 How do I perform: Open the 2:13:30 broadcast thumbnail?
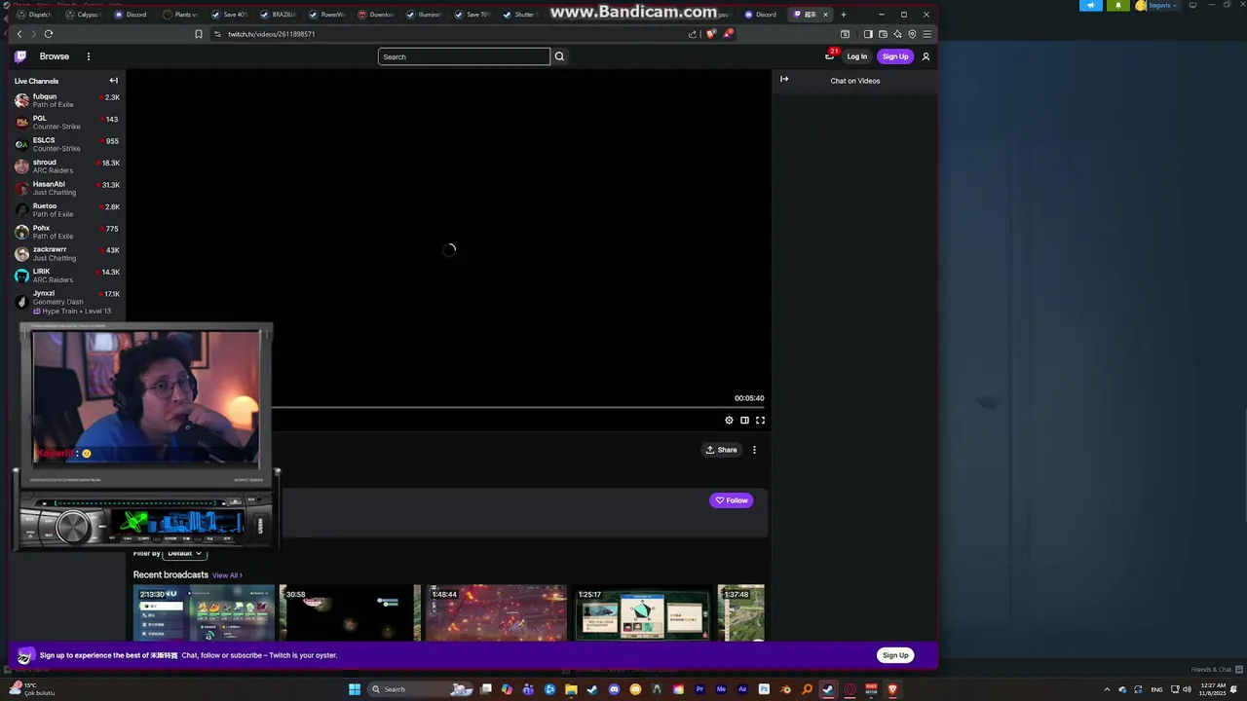click(204, 612)
